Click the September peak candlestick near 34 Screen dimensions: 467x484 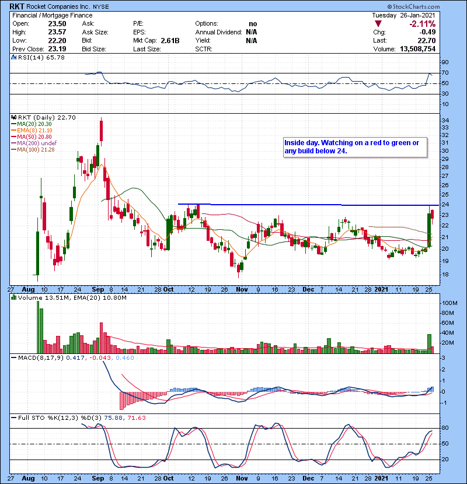click(x=102, y=129)
